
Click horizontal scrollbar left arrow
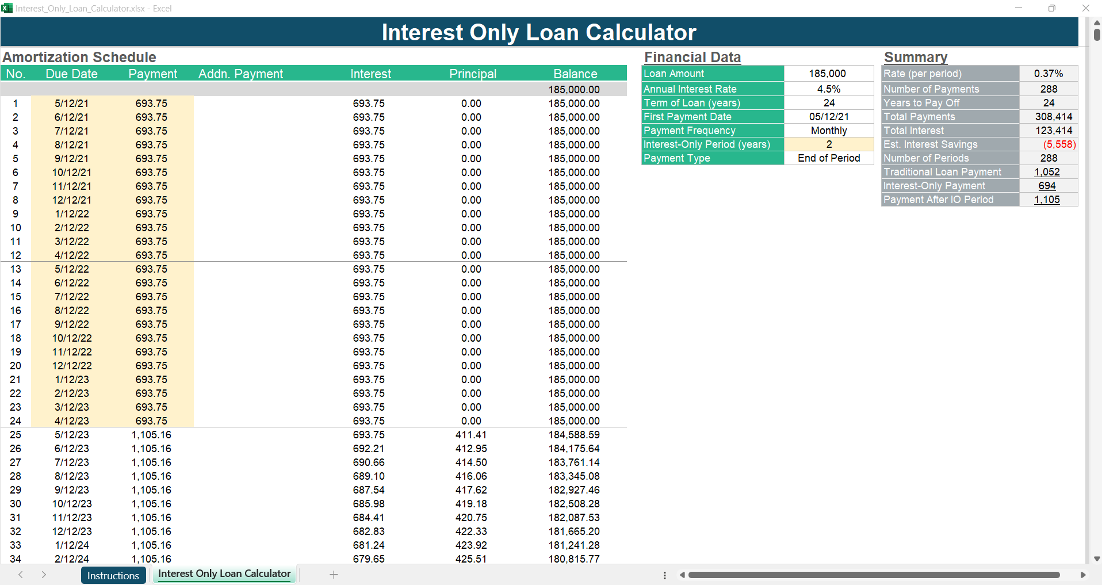(x=682, y=575)
